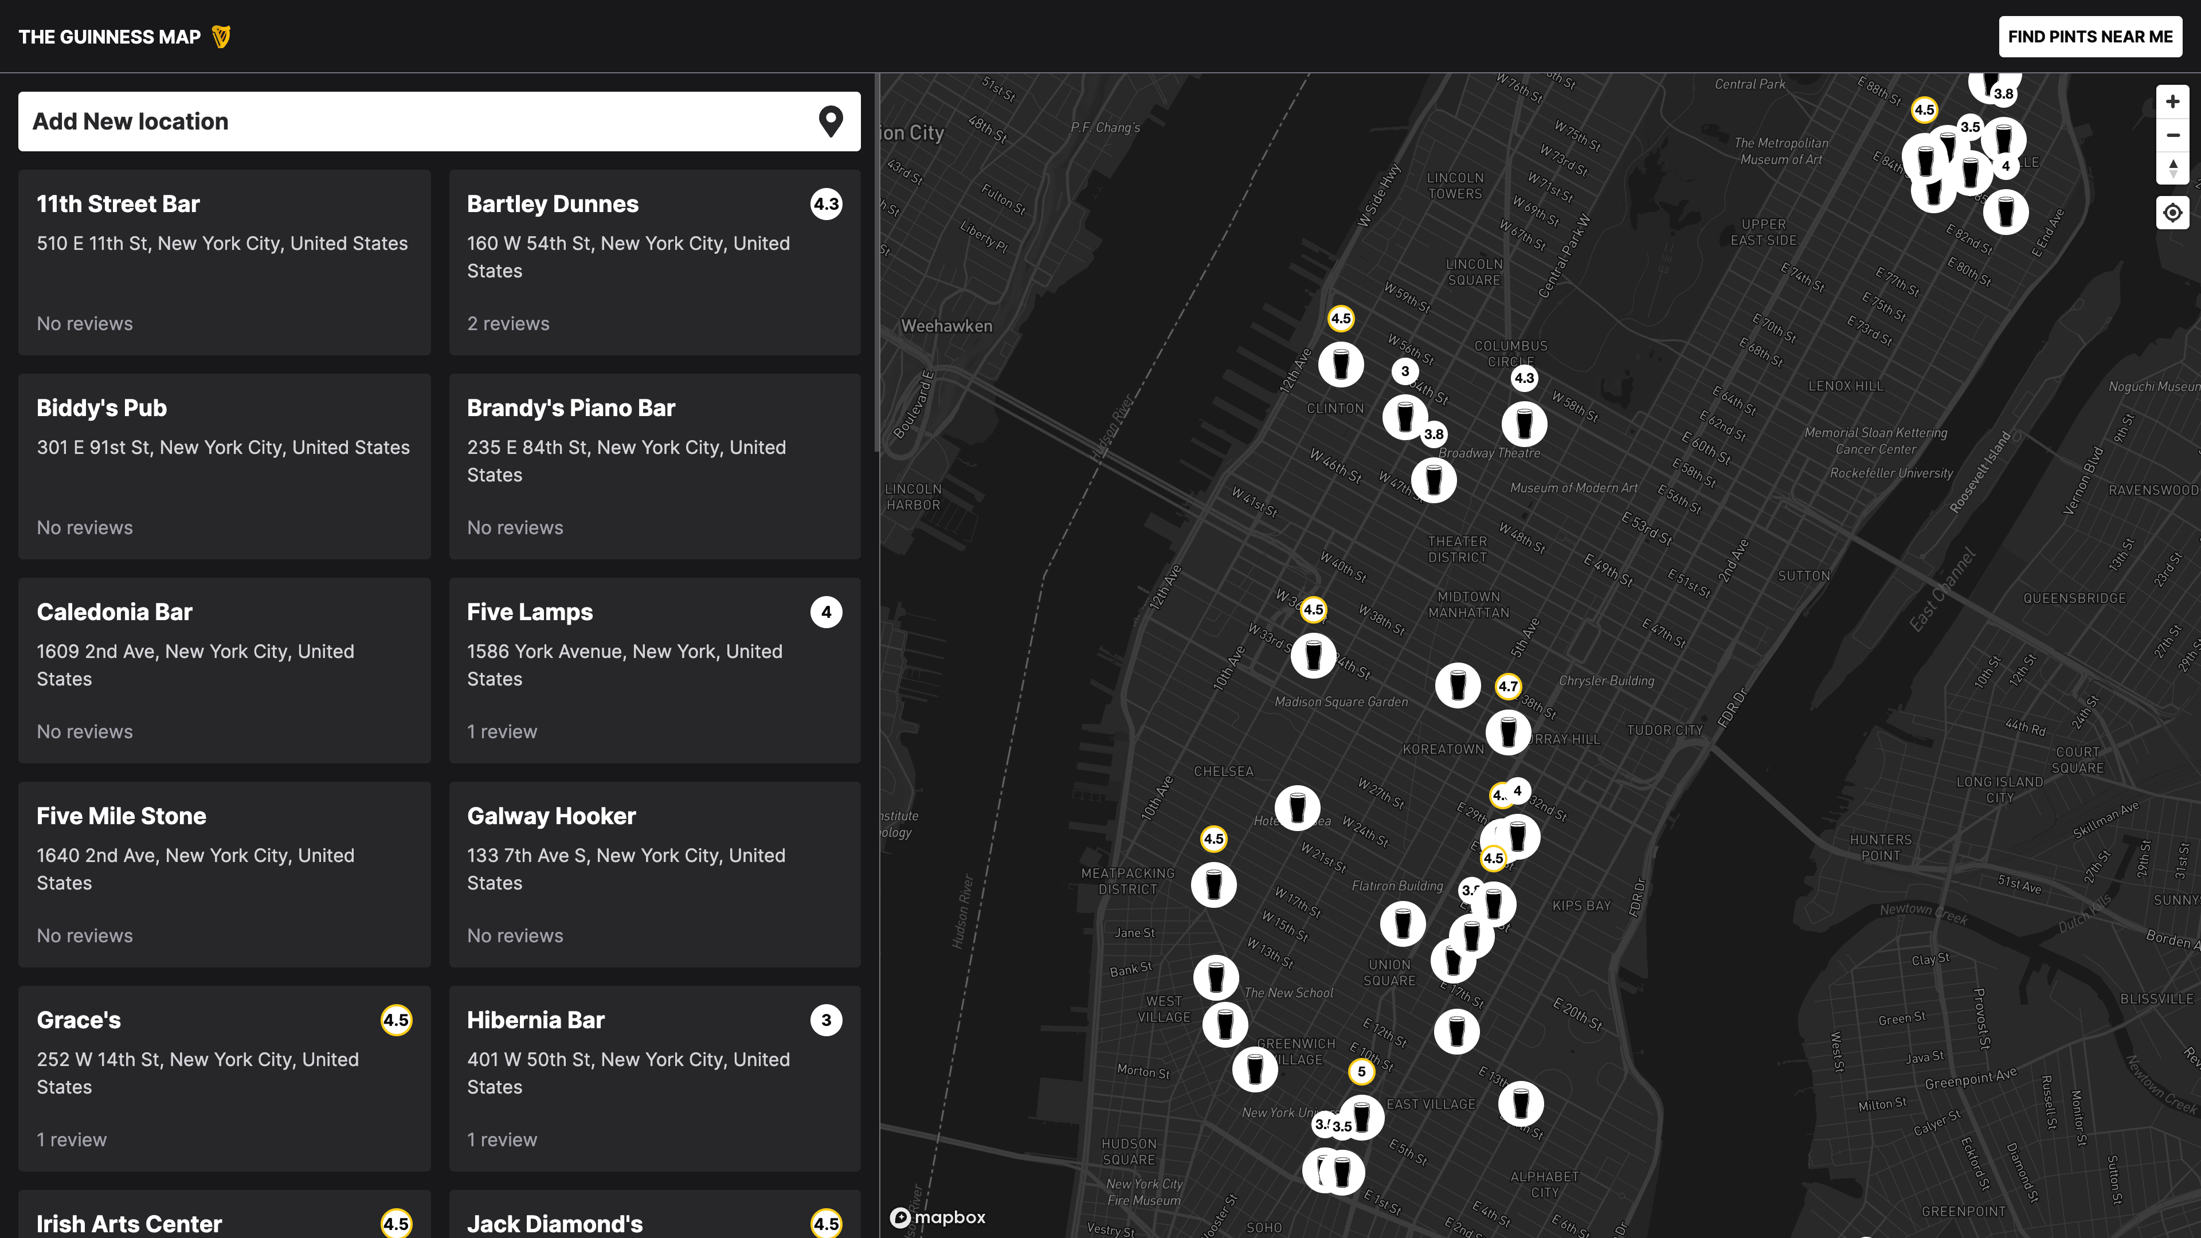Screen dimensions: 2201x1238
Task: Click the pint marker near E 82nd St on Upper East Side
Action: [2006, 211]
